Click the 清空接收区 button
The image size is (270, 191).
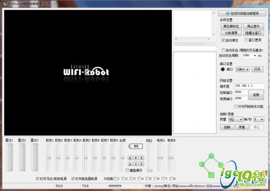(231, 26)
